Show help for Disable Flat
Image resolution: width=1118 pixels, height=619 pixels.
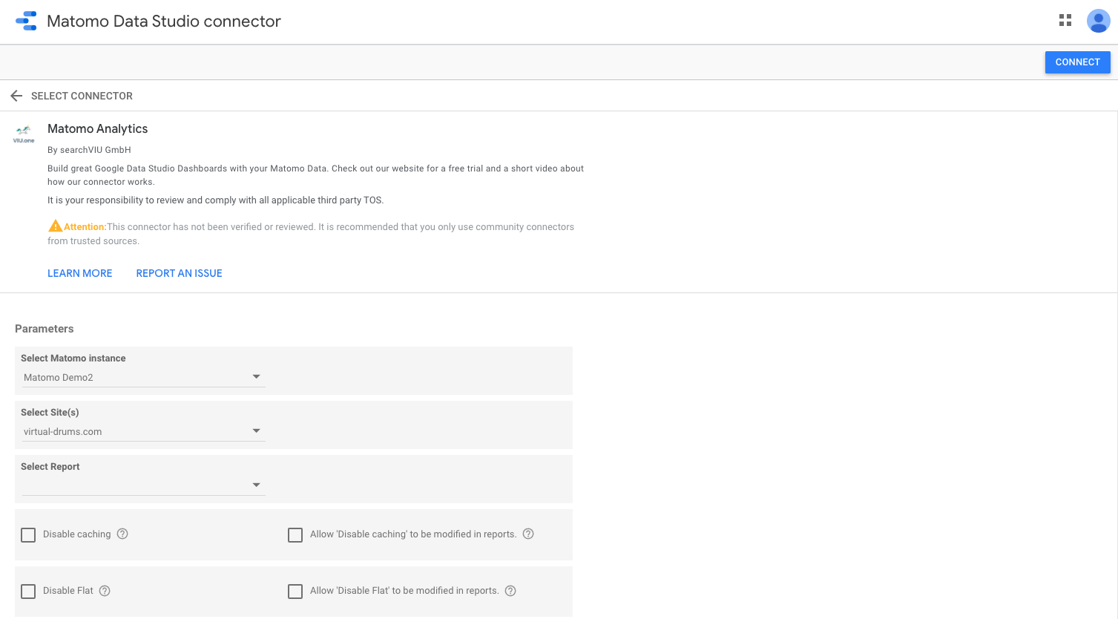105,591
